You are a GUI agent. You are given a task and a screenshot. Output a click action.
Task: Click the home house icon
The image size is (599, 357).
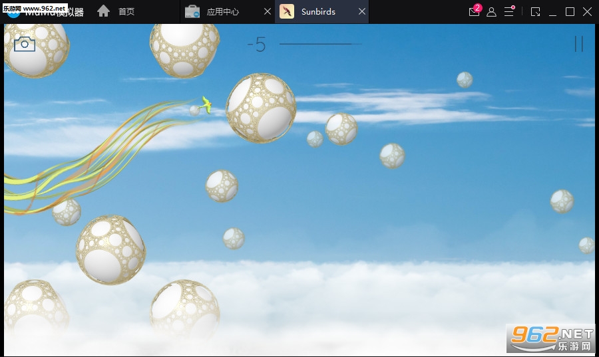coord(104,11)
